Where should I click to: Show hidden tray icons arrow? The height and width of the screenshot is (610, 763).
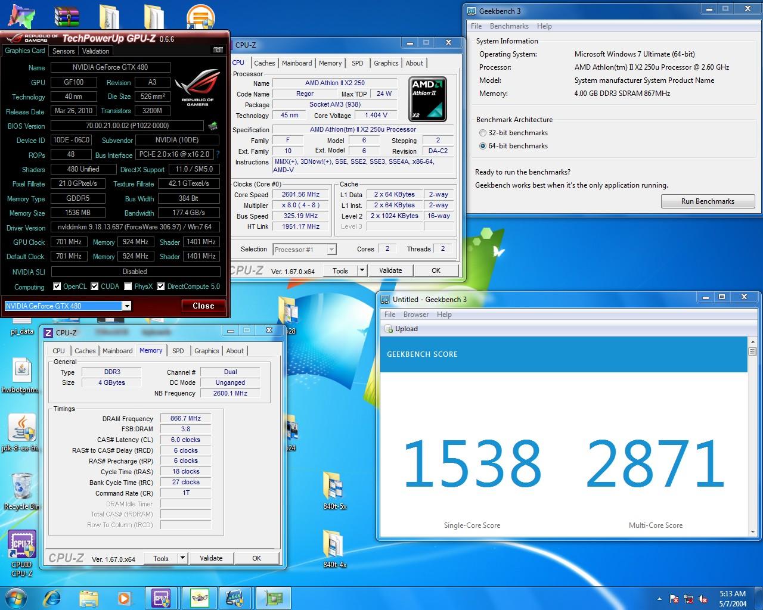pyautogui.click(x=659, y=599)
